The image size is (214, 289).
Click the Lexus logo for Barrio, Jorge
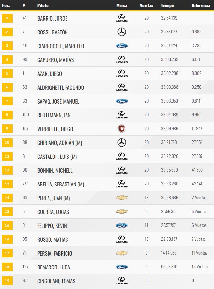pyautogui.click(x=121, y=18)
